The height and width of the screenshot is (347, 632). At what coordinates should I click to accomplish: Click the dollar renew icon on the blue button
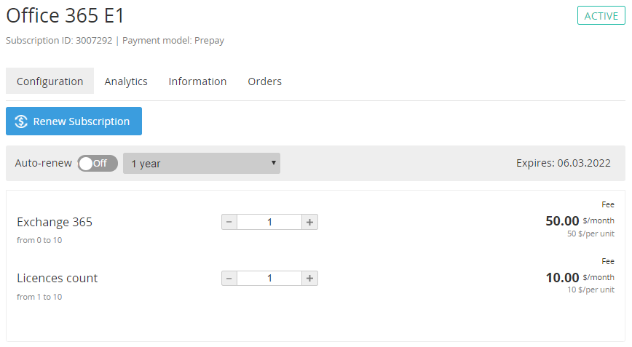click(21, 121)
